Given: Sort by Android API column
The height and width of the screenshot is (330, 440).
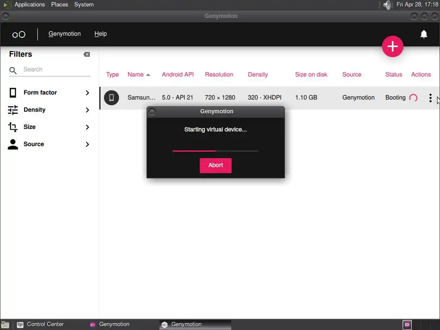Looking at the screenshot, I should pos(177,74).
